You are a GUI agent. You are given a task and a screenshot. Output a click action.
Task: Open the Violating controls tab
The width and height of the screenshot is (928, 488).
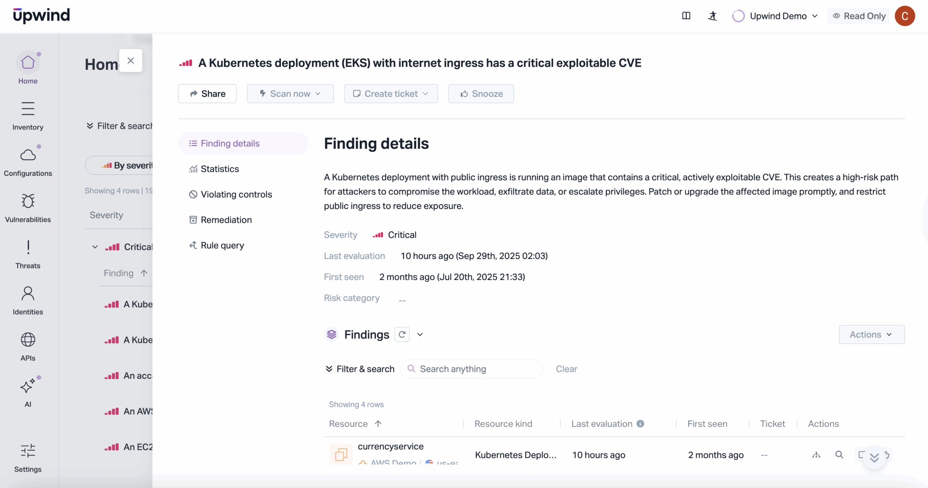point(236,194)
